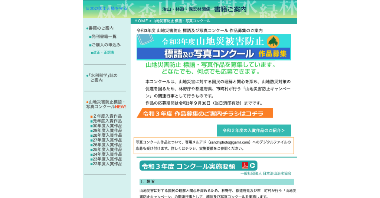This screenshot has height=198, width=380.
Task: Go to ご購入の申込み page
Action: [106, 45]
